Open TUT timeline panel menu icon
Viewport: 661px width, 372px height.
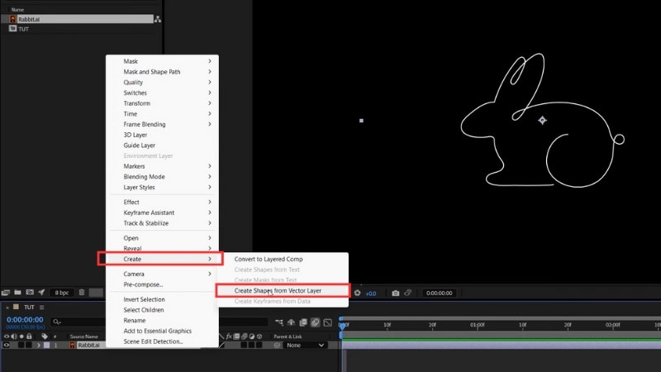[x=42, y=308]
